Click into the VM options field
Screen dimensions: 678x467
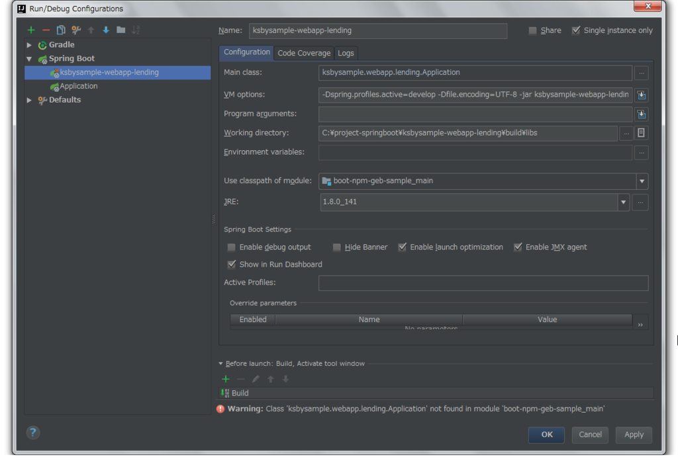475,95
